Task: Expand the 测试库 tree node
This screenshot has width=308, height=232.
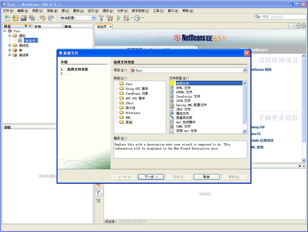Action: point(9,55)
